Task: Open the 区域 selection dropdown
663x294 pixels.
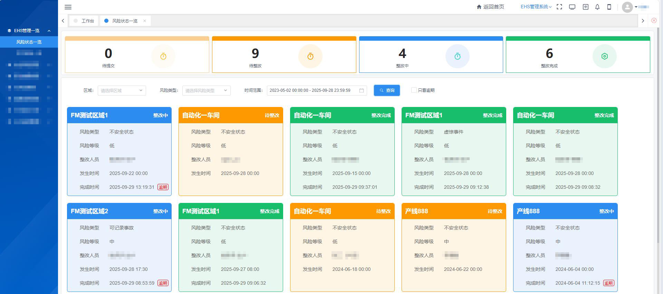Action: (122, 90)
